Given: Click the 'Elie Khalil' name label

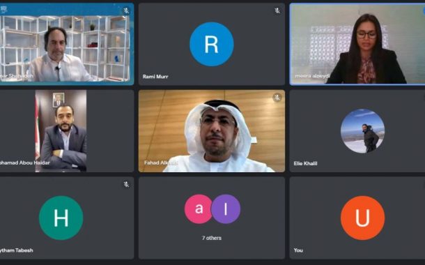Looking at the screenshot, I should point(305,164).
